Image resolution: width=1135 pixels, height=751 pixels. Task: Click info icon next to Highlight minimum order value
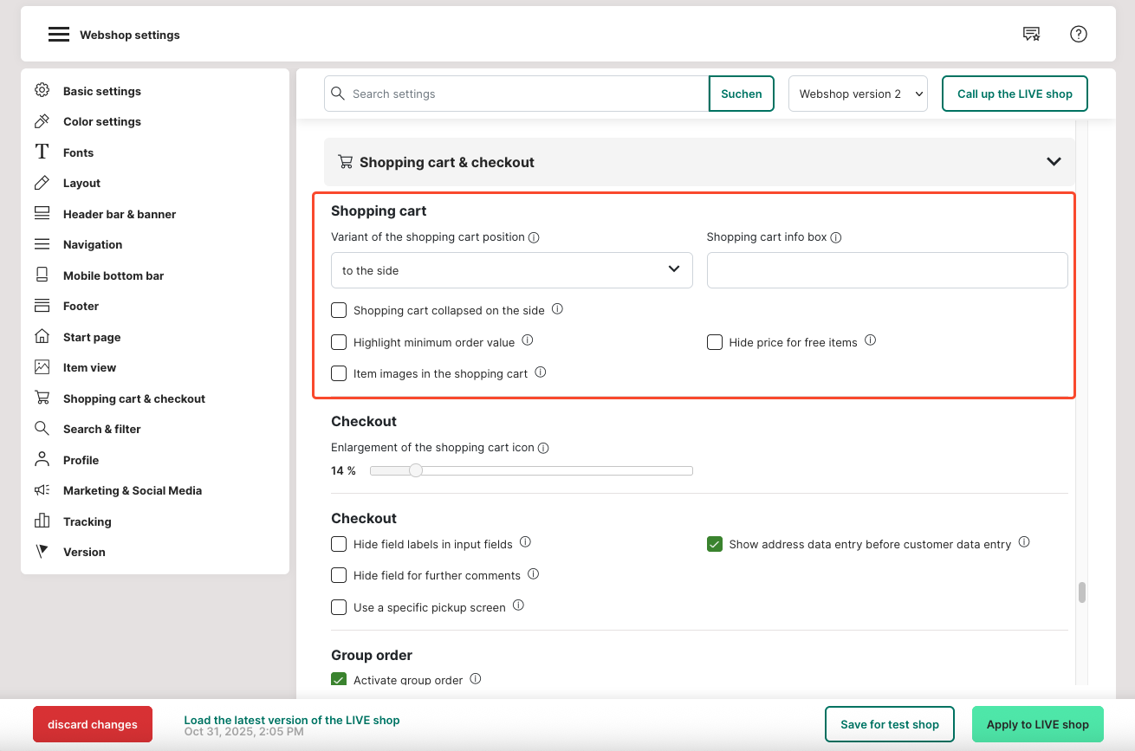point(527,341)
